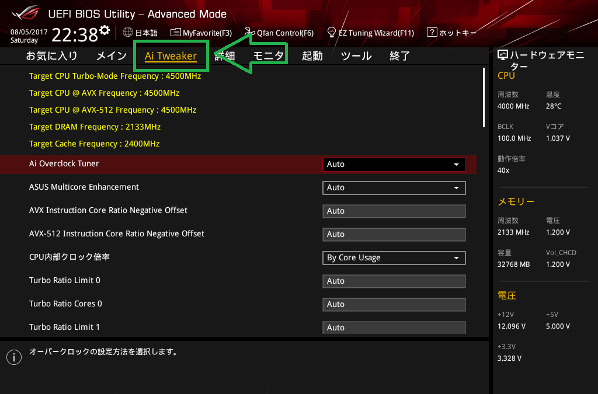598x394 pixels.
Task: Click the +3.3V value 3.328 V
Action: click(509, 358)
